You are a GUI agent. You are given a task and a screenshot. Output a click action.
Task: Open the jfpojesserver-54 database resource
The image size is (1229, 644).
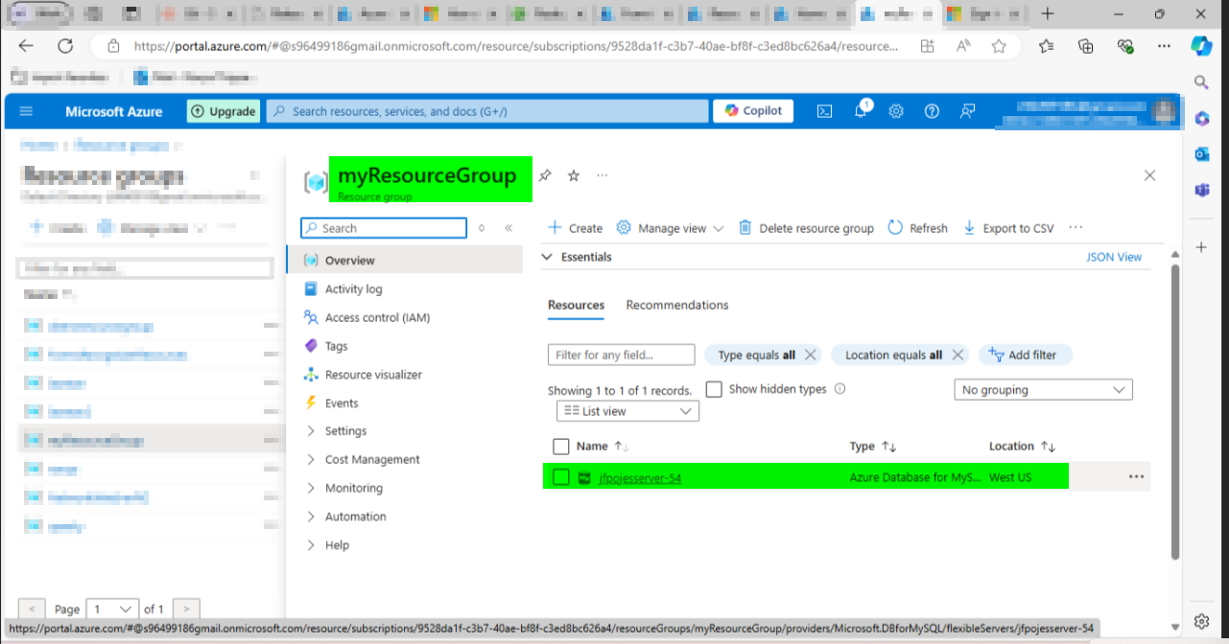point(640,476)
